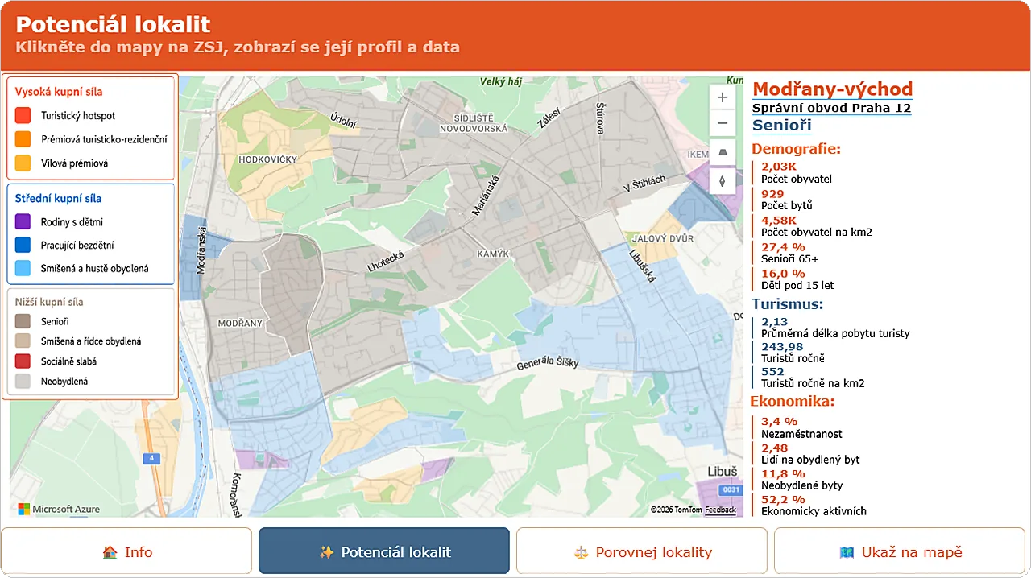Click the Pracující bezdětní blue swatch

pos(23,246)
